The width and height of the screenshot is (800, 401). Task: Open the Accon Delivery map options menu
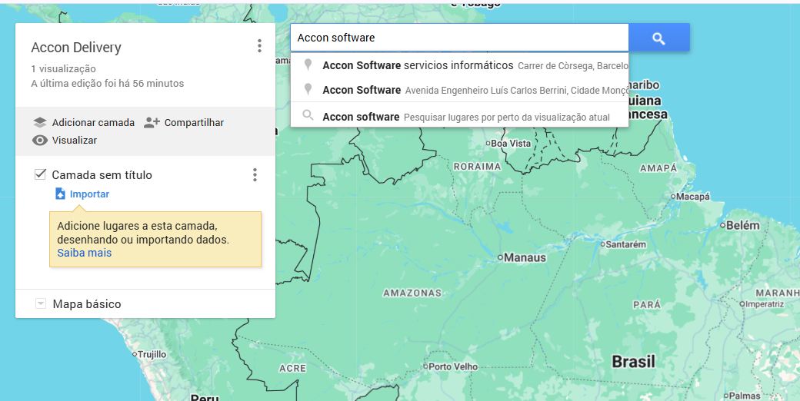tap(259, 46)
